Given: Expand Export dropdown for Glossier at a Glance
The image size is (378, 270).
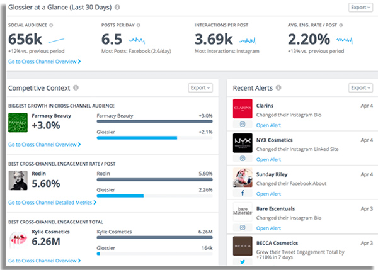Looking at the screenshot, I should coord(360,8).
